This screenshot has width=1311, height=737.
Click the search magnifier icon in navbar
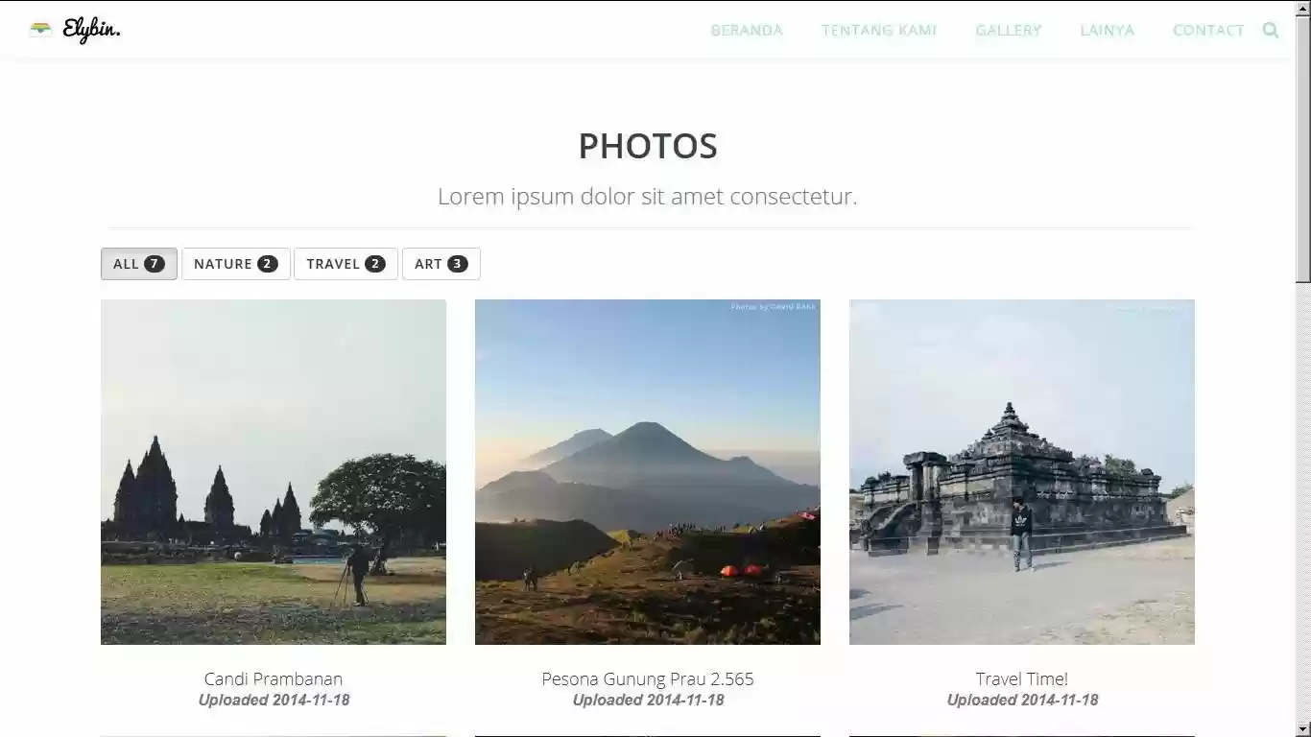pos(1271,30)
